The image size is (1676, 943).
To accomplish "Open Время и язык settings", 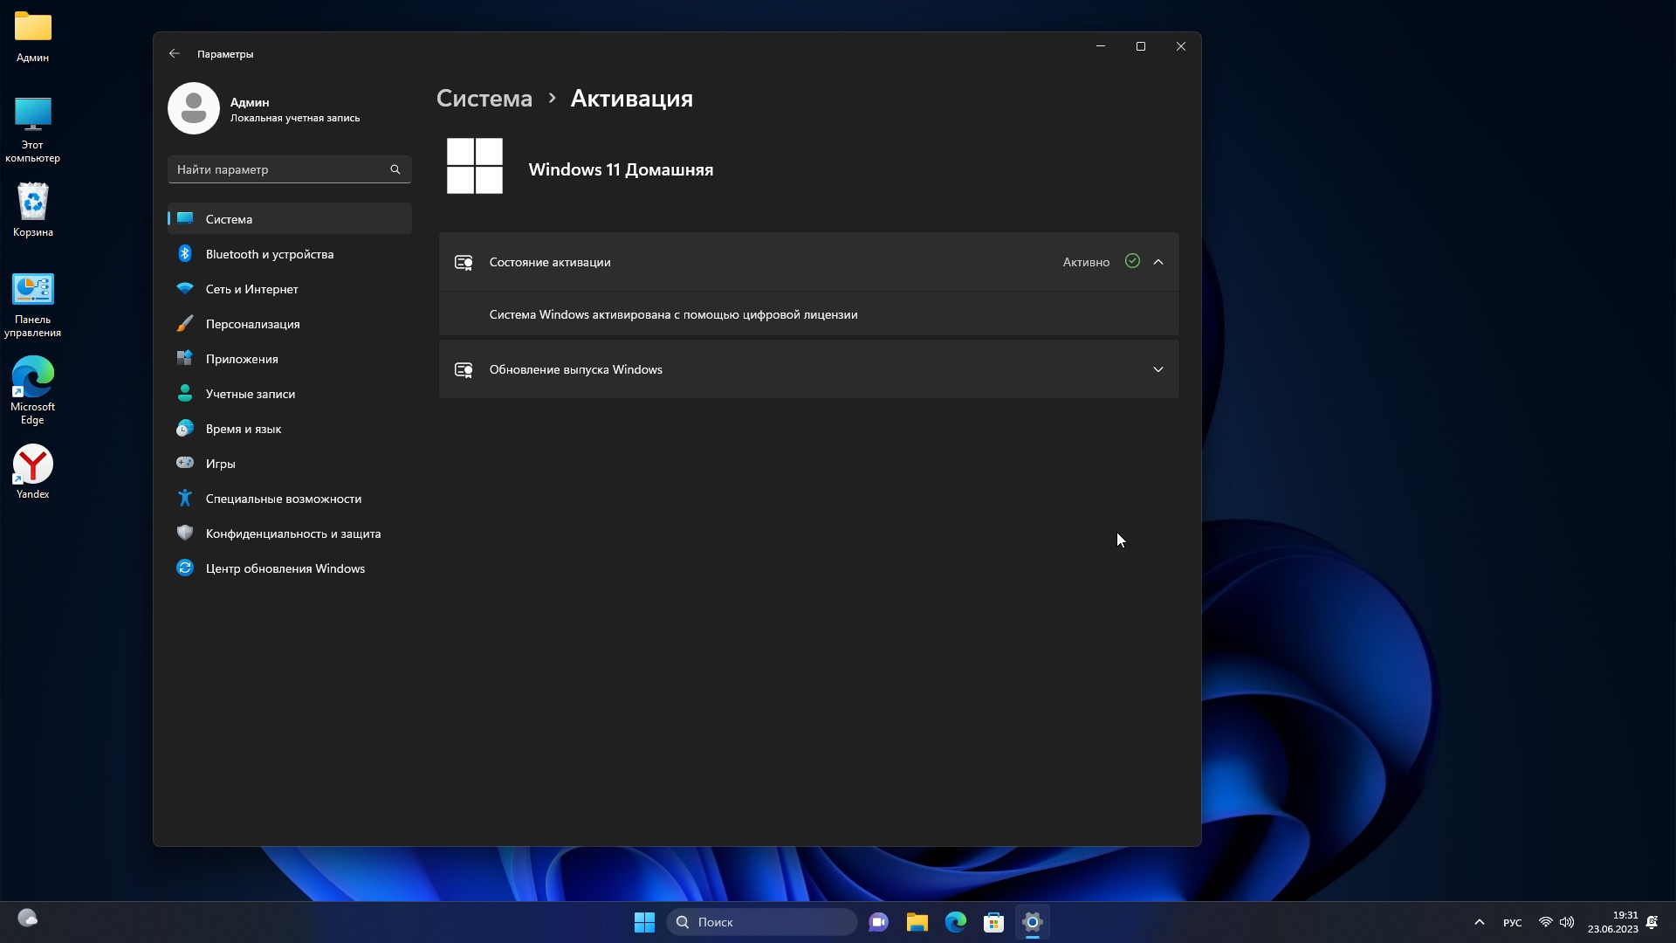I will [243, 429].
